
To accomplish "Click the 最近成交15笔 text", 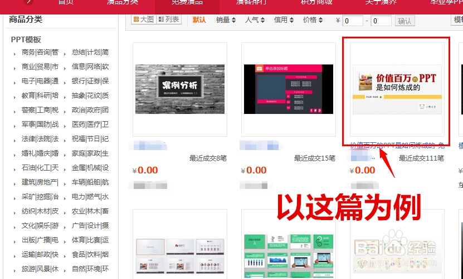I will point(315,158).
